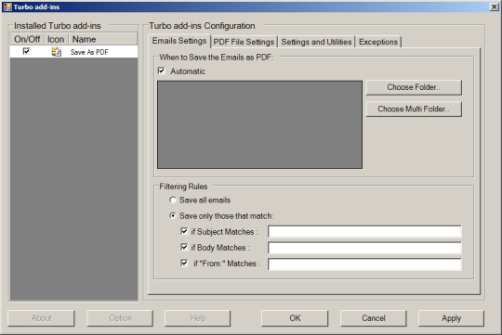Screen dimensions: 502x335
Task: Toggle the if Subject Matches checkbox
Action: click(x=184, y=231)
